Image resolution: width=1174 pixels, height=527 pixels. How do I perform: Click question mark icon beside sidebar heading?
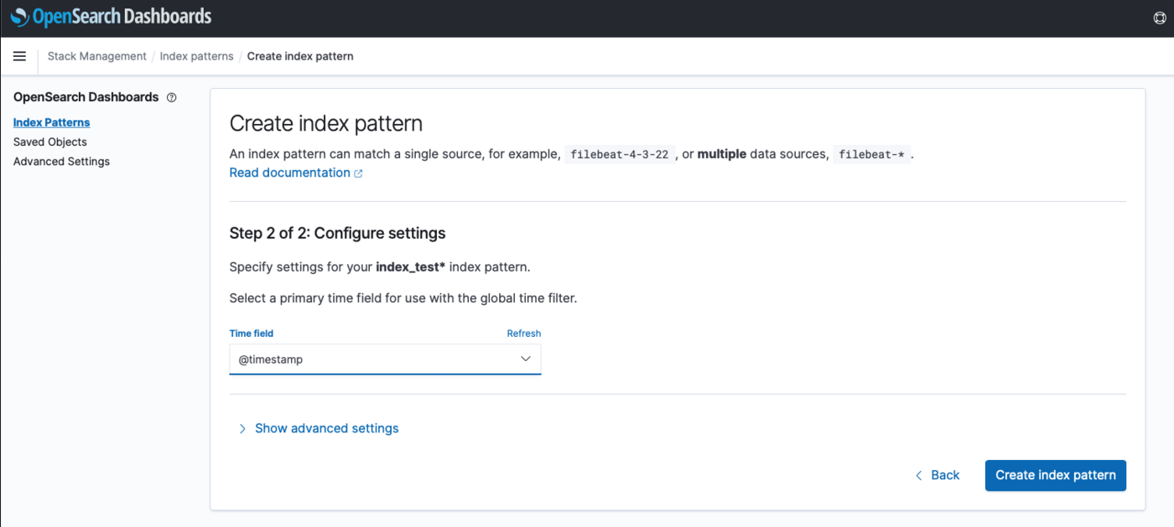pos(172,97)
